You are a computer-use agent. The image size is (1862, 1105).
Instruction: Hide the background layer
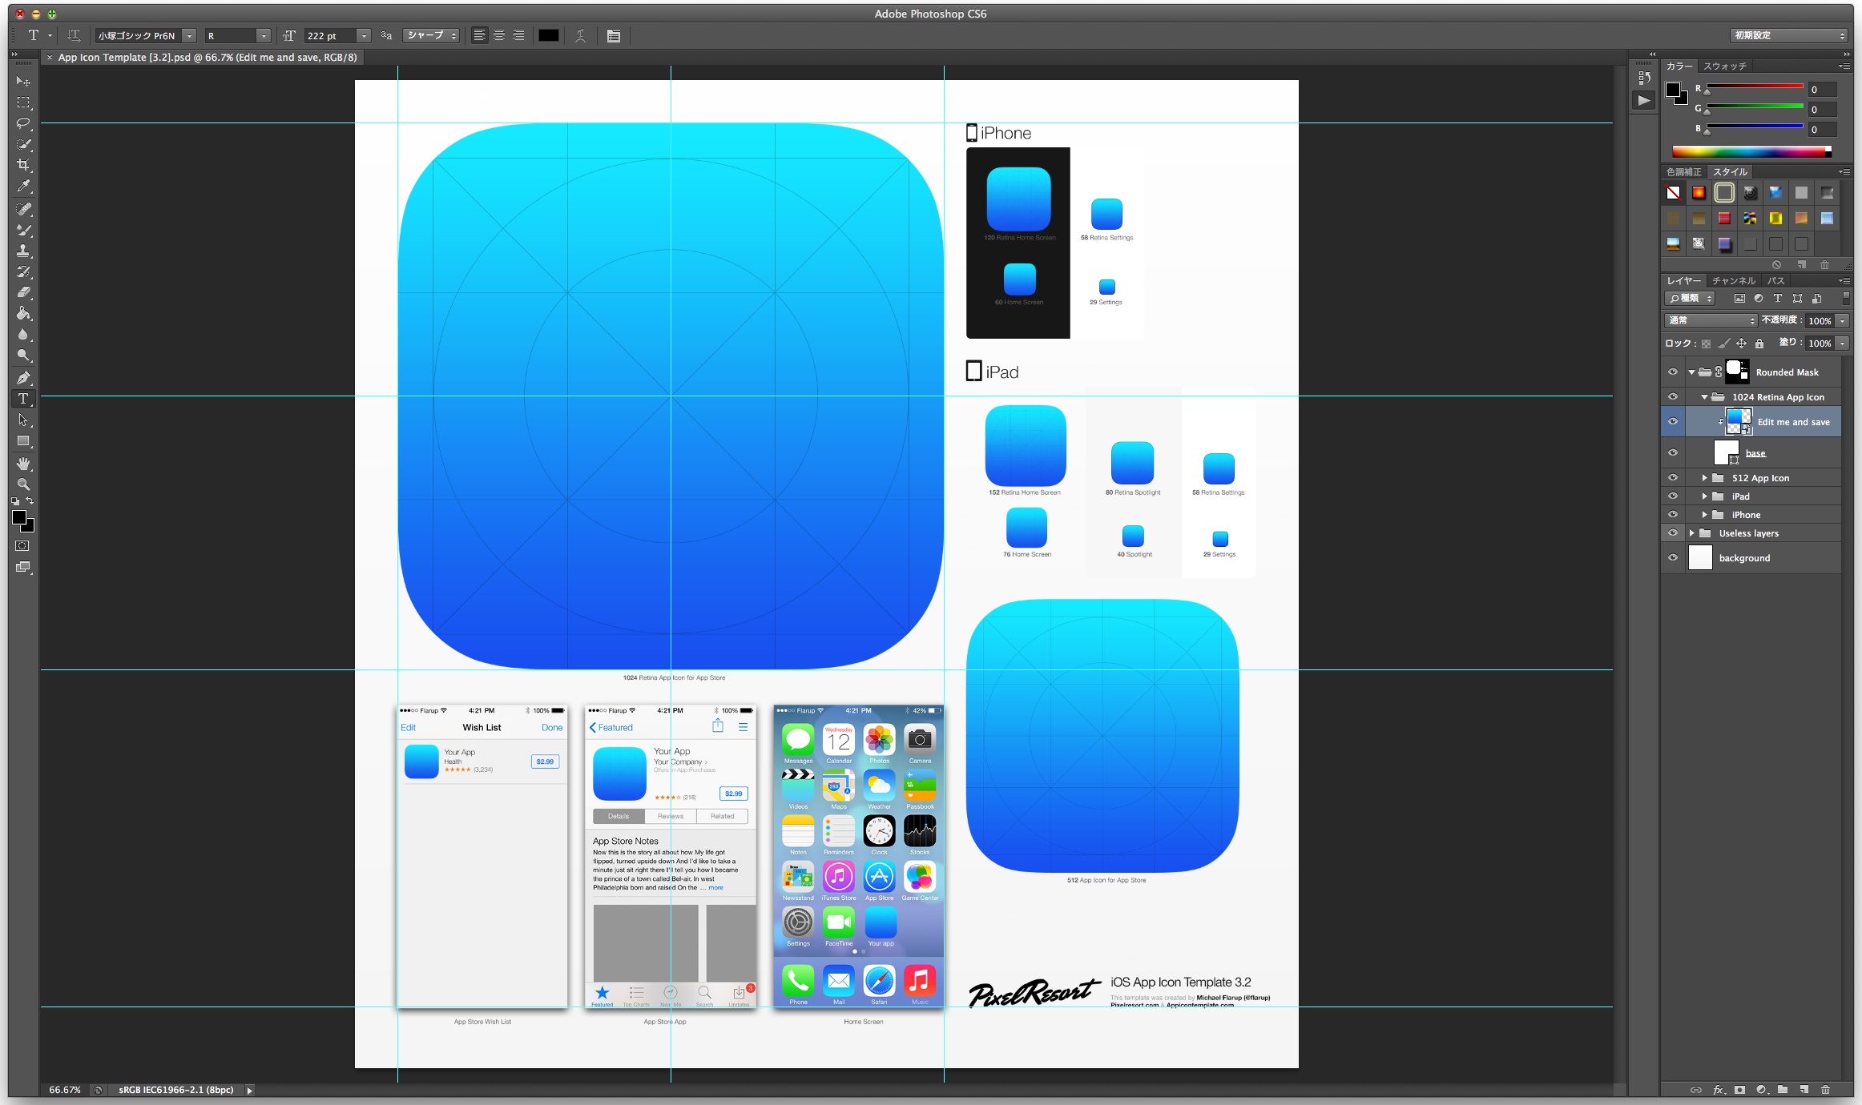pos(1673,558)
